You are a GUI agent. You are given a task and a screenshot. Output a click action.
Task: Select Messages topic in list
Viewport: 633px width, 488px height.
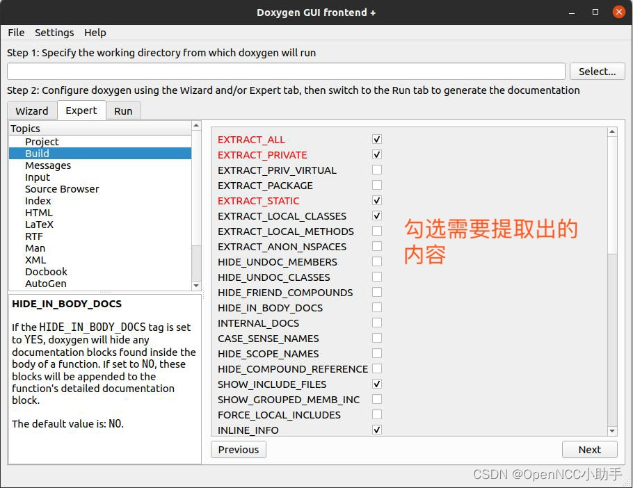(100, 165)
